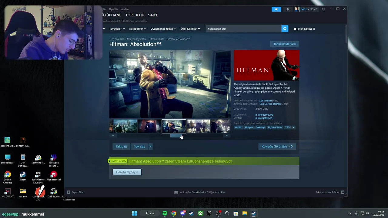Open File Explorer from the taskbar
This screenshot has height=218, width=388.
(245, 213)
